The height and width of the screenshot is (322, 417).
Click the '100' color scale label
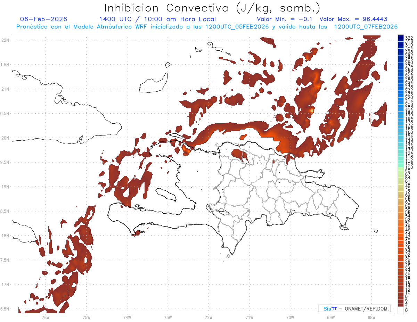[x=409, y=167]
